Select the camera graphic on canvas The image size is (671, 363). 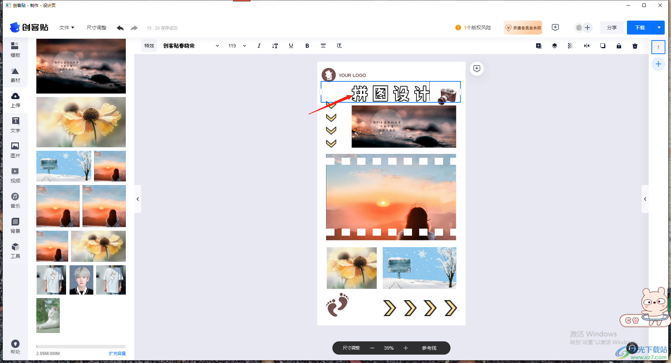coord(447,96)
